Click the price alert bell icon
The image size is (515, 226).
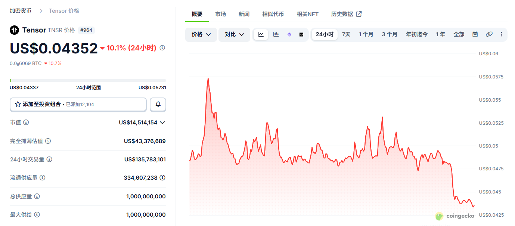(158, 105)
